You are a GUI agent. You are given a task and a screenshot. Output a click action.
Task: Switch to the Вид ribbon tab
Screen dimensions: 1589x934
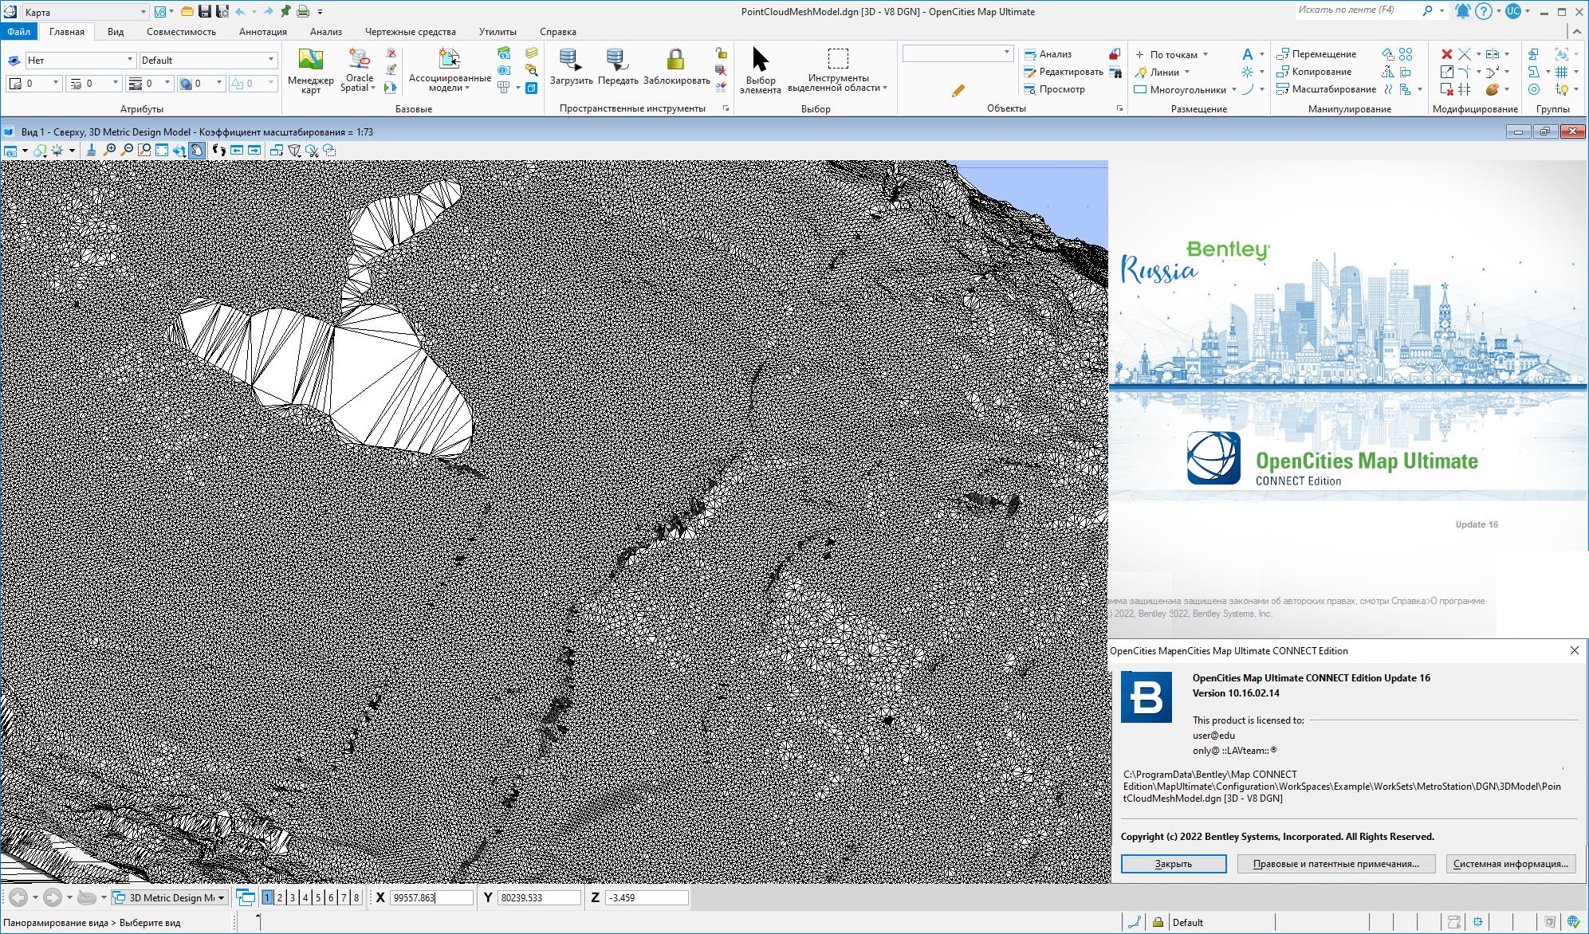(116, 32)
